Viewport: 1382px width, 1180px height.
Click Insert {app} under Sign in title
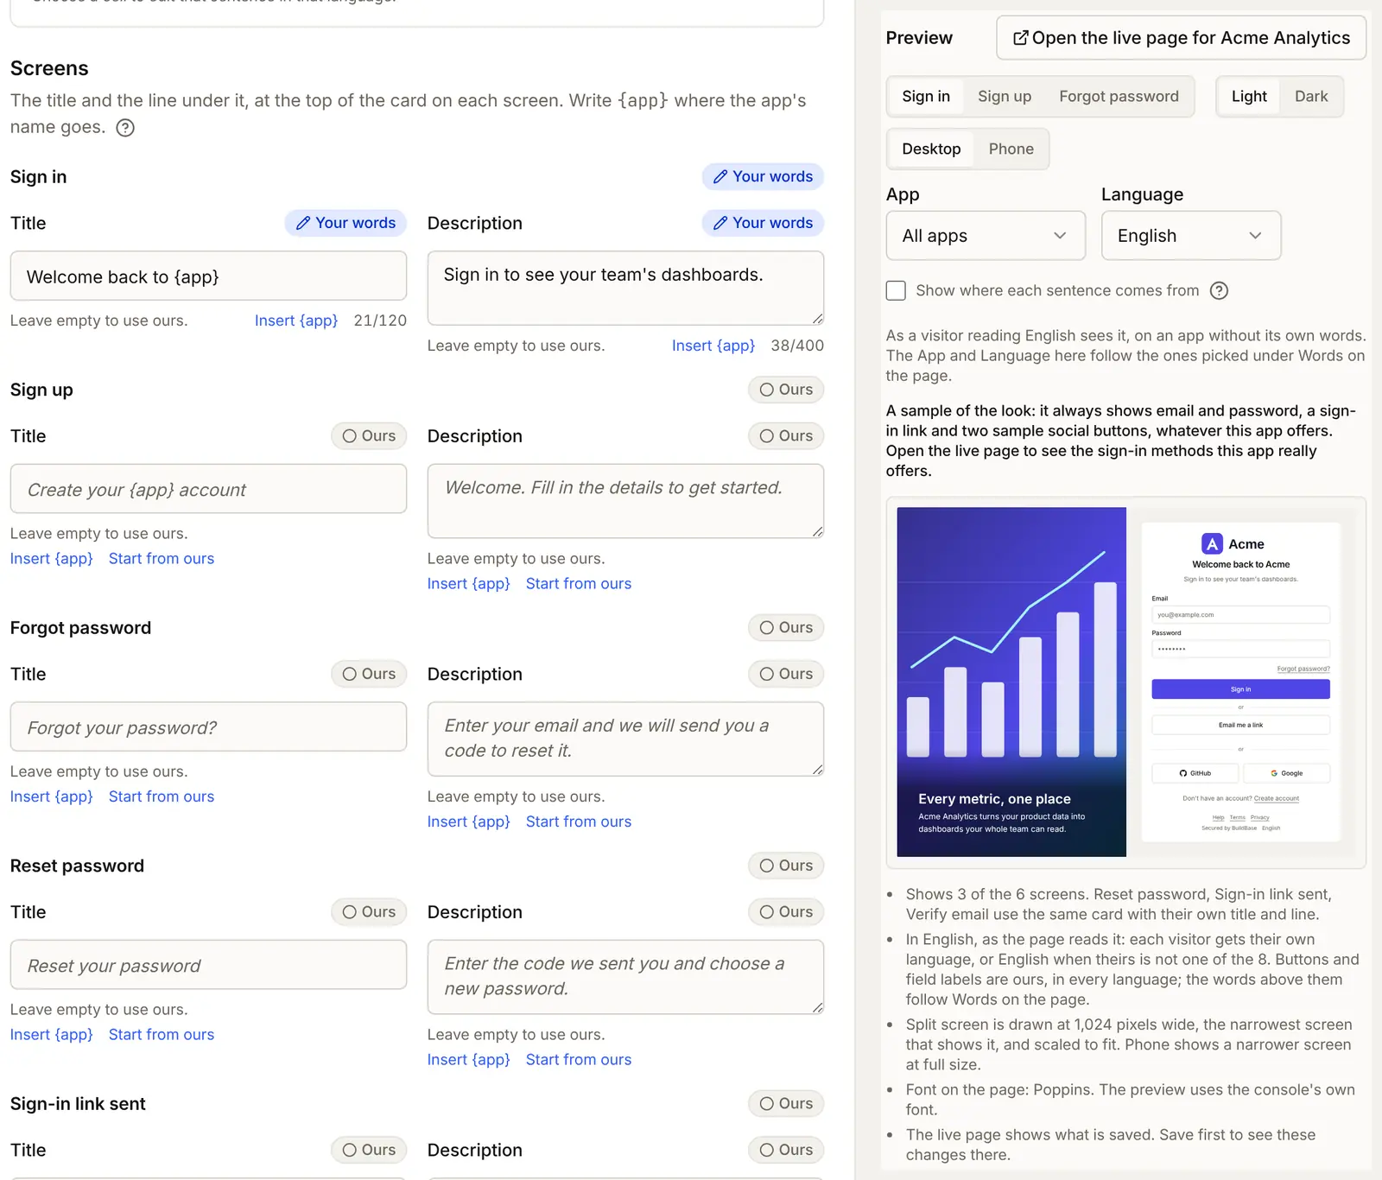(296, 320)
